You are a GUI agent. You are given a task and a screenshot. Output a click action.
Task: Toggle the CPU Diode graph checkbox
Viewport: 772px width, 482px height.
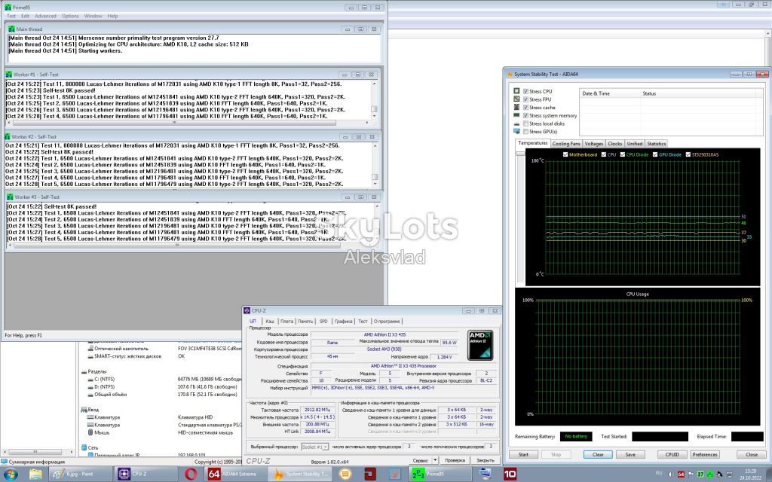coord(622,154)
